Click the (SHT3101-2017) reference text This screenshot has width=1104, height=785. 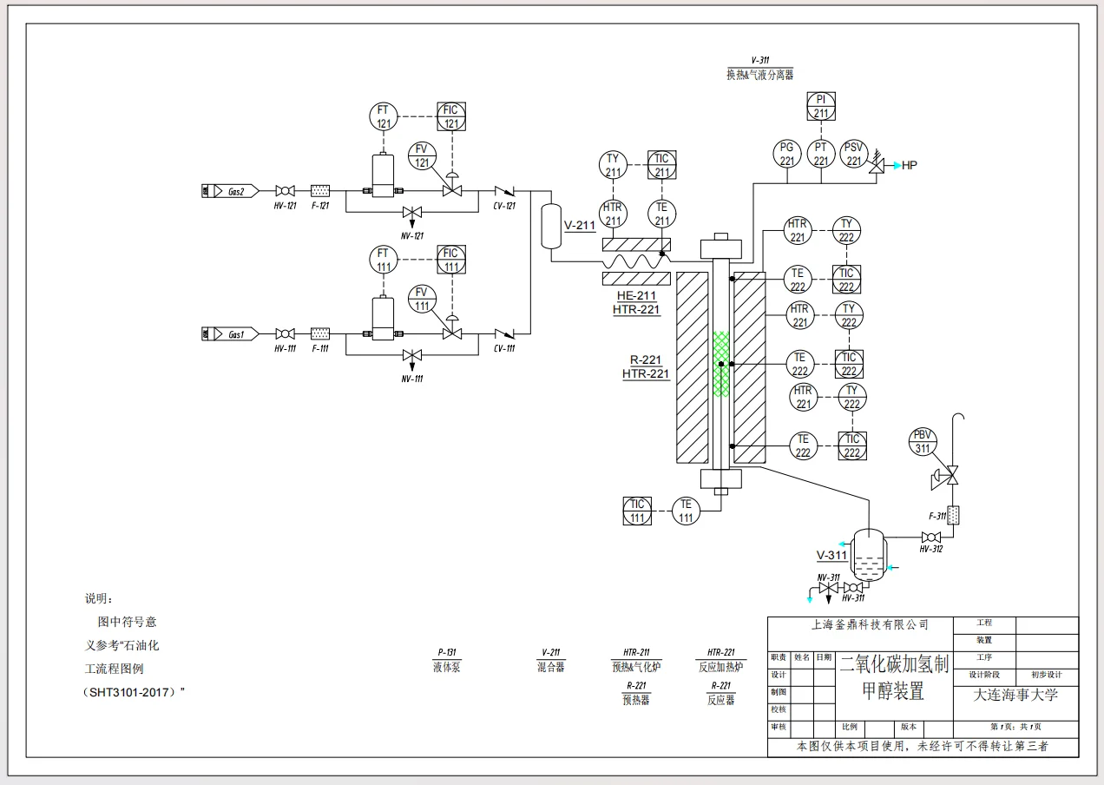[133, 692]
